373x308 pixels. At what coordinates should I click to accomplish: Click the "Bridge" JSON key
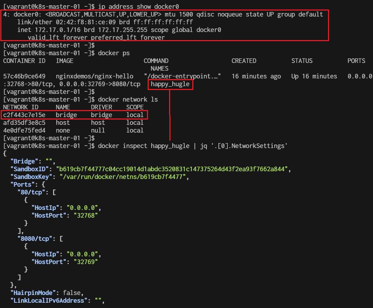click(x=24, y=161)
